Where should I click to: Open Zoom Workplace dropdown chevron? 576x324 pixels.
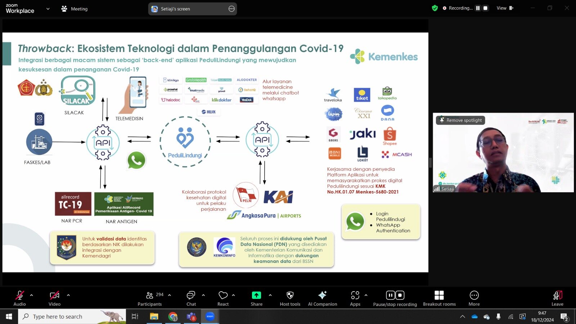pos(48,9)
